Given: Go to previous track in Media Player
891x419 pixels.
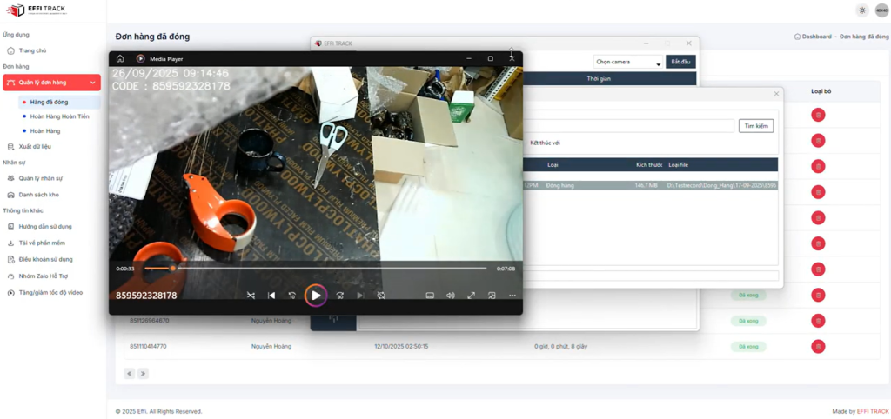Looking at the screenshot, I should pos(271,296).
